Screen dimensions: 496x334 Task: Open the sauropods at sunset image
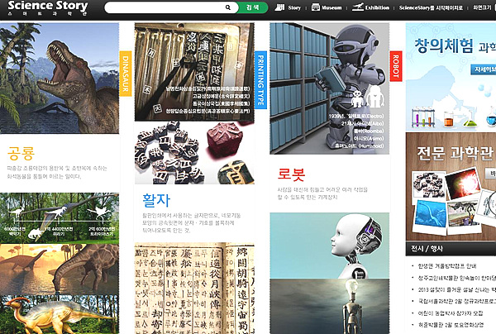[60, 270]
